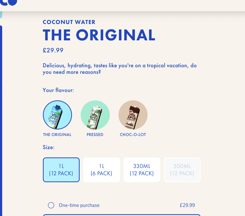Click the PRESSED flavour label text
This screenshot has width=245, height=216.
(95, 135)
